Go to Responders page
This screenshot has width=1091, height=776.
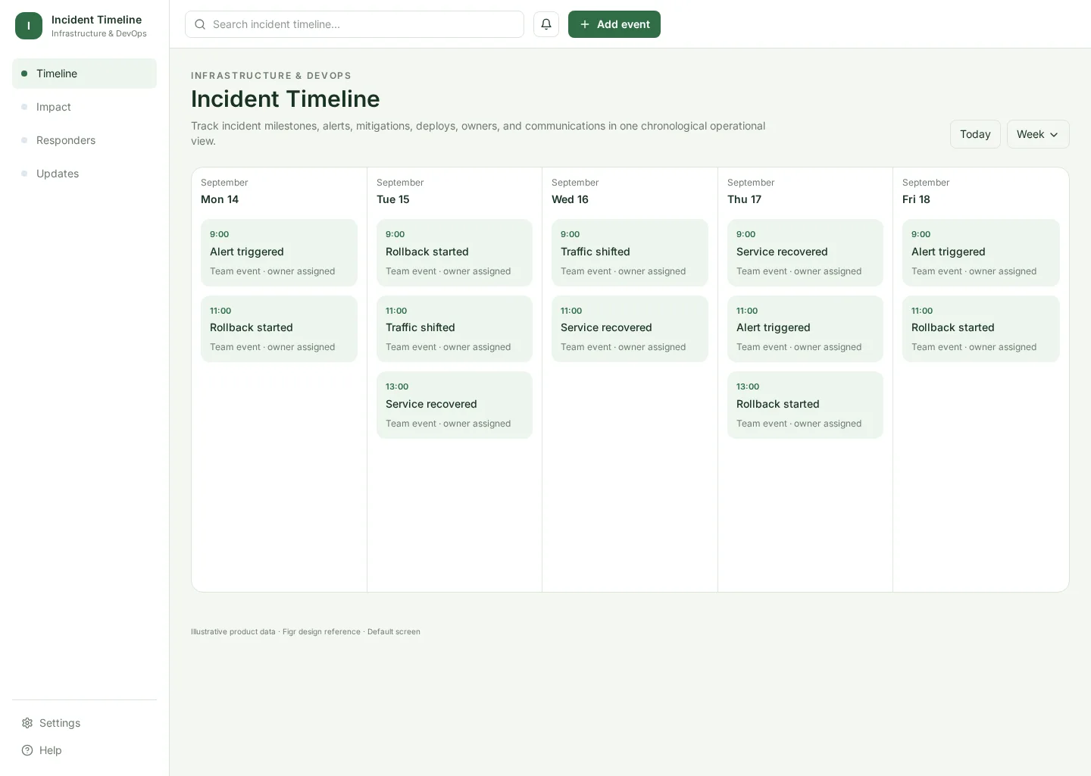point(84,140)
